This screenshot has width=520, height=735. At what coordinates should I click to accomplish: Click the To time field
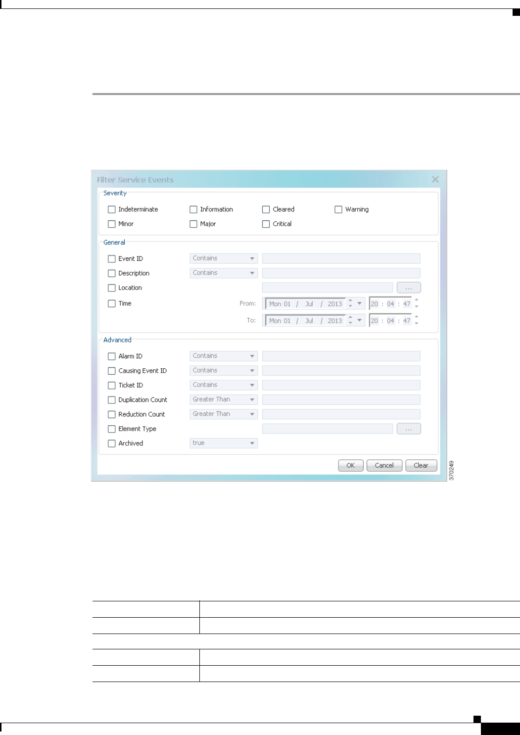pos(390,321)
